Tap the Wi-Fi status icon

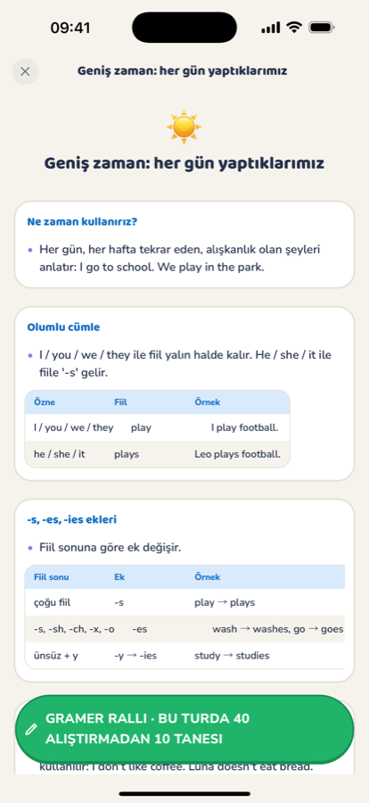tap(294, 27)
